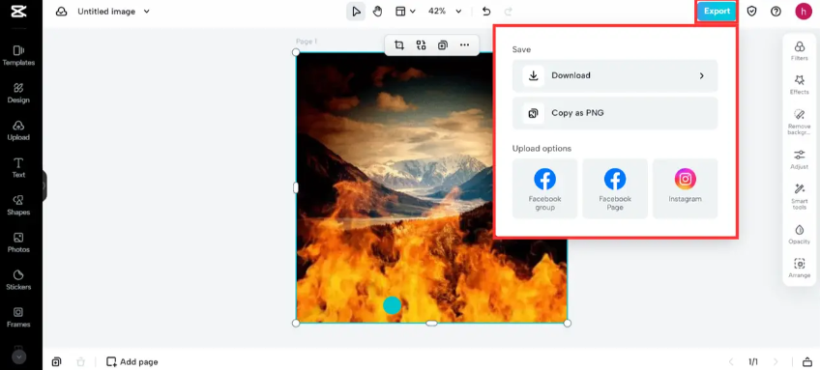Image resolution: width=820 pixels, height=370 pixels.
Task: Click the CapCut logo icon
Action: (x=18, y=12)
